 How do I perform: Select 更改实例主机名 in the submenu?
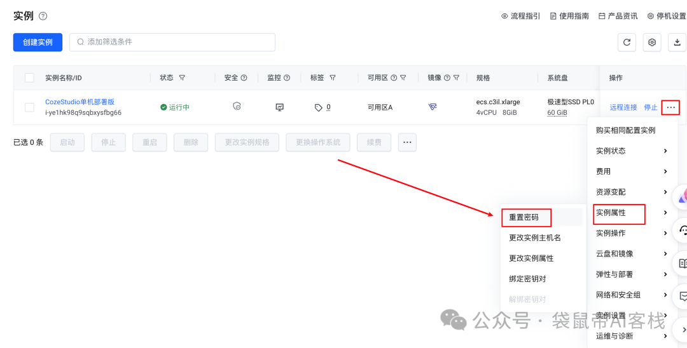(543, 238)
